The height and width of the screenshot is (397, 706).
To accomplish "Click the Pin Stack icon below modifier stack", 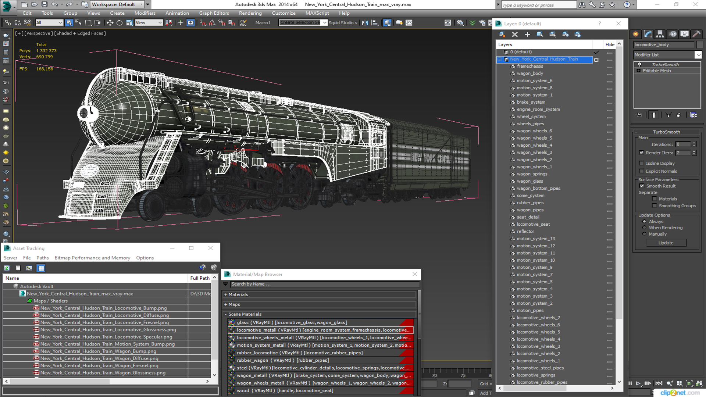I will click(639, 115).
